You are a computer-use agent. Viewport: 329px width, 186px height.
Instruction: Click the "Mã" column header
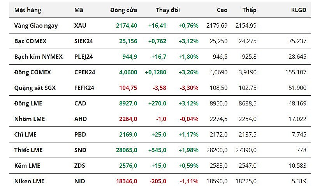click(x=78, y=10)
